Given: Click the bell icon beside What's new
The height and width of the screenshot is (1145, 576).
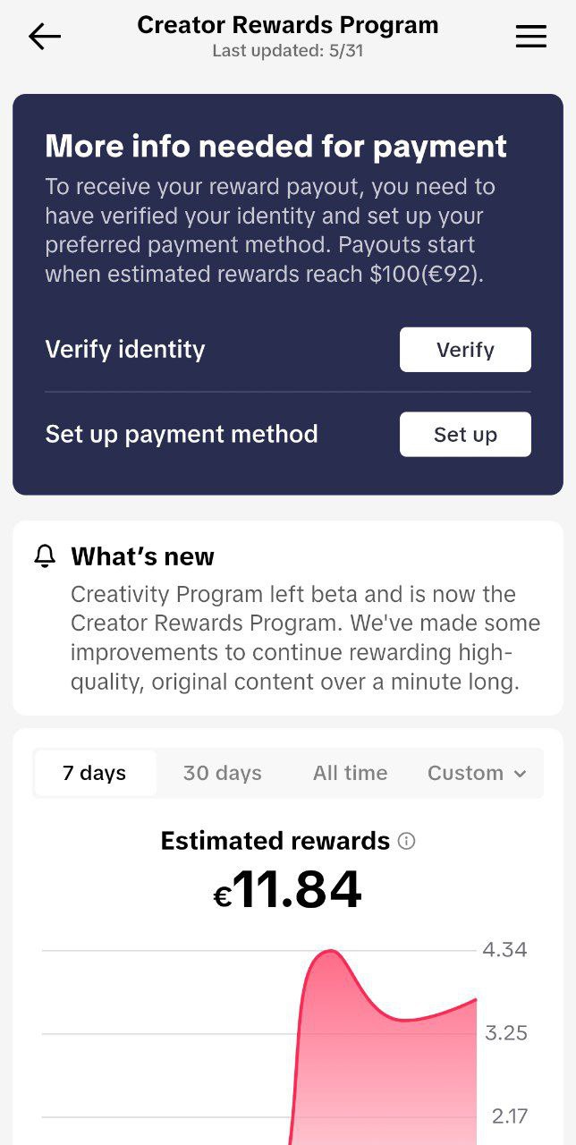Looking at the screenshot, I should pyautogui.click(x=45, y=556).
